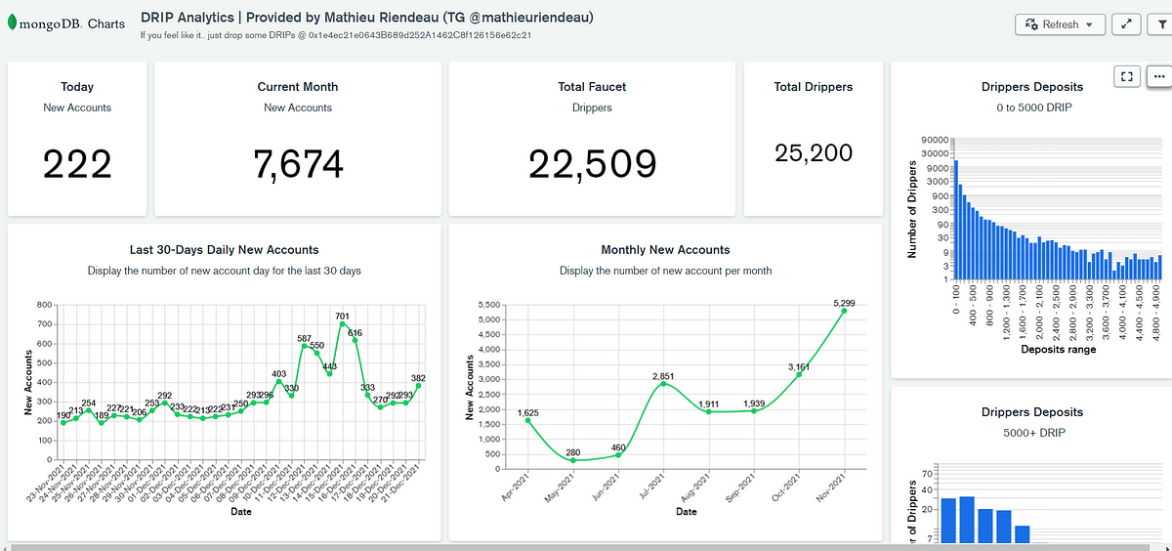Click the 5,299 Nov-2021 data point

[844, 310]
